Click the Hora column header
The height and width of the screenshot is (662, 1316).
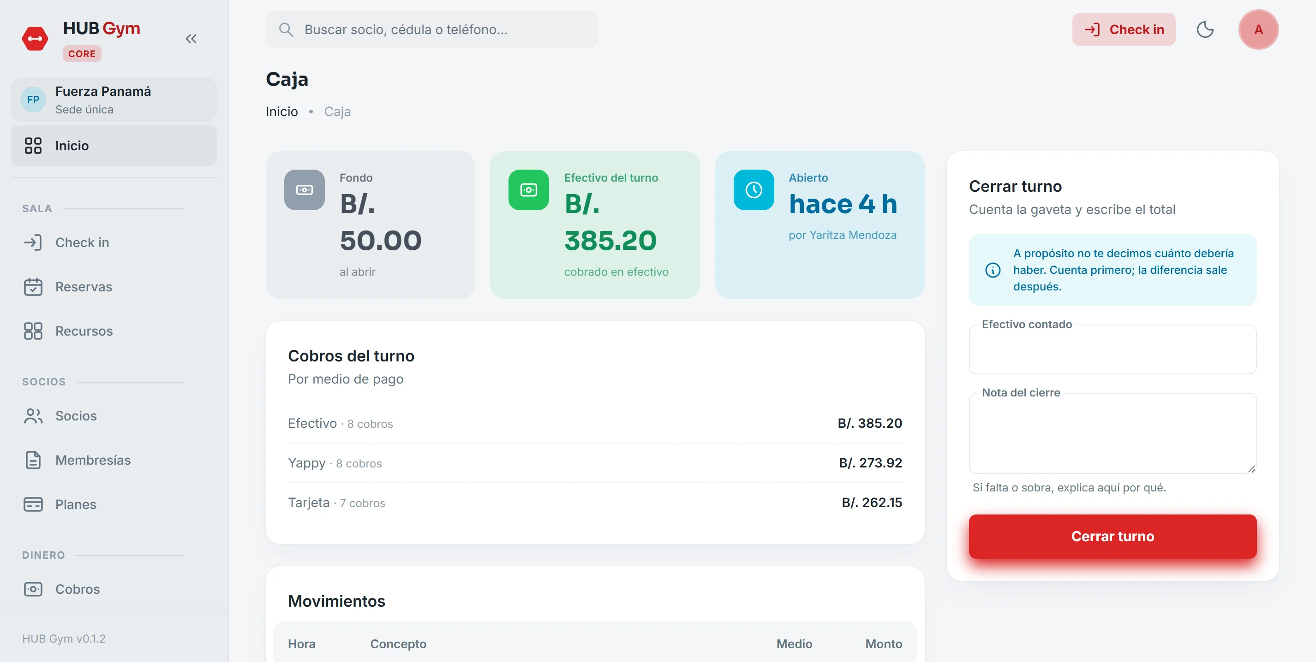tap(301, 644)
